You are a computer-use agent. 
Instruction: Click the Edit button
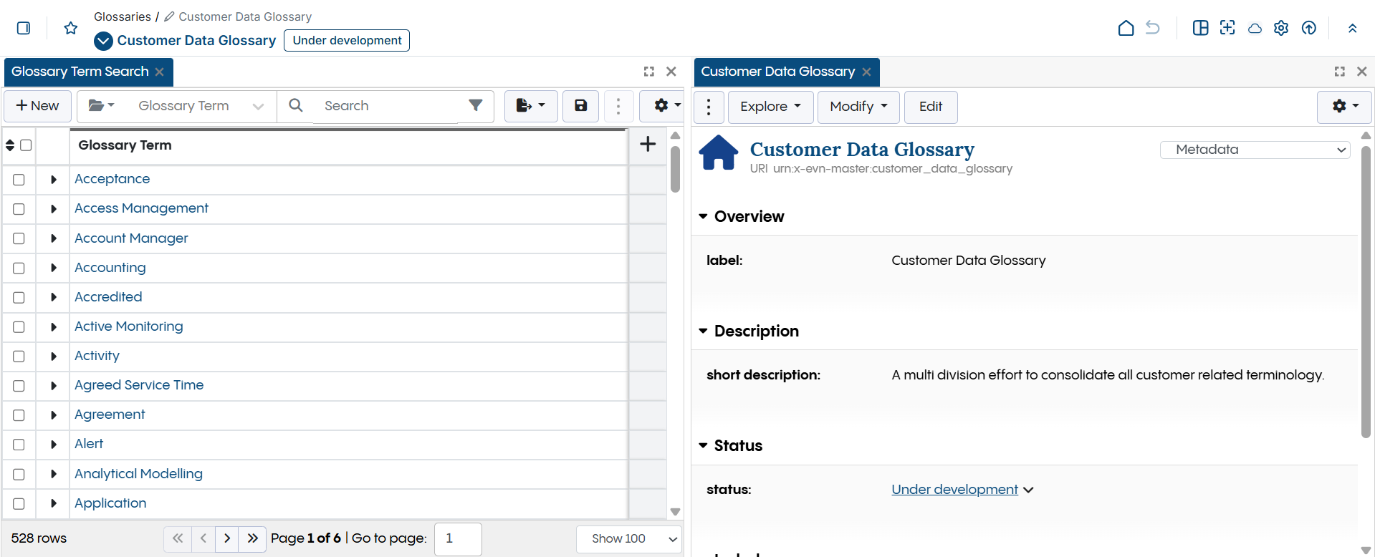tap(931, 107)
